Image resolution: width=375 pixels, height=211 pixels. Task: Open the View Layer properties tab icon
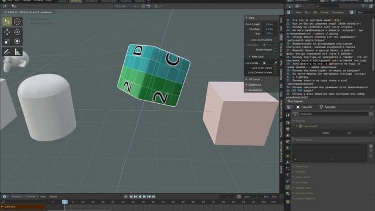288,135
